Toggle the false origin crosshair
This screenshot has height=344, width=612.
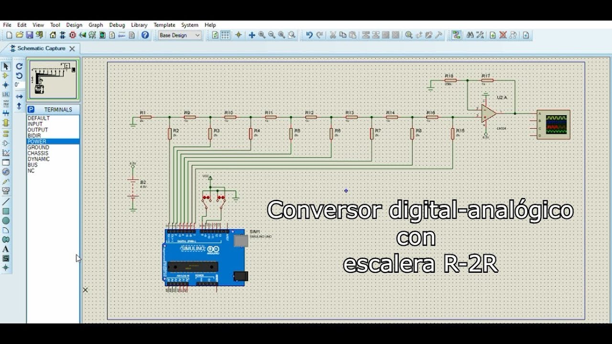click(239, 35)
